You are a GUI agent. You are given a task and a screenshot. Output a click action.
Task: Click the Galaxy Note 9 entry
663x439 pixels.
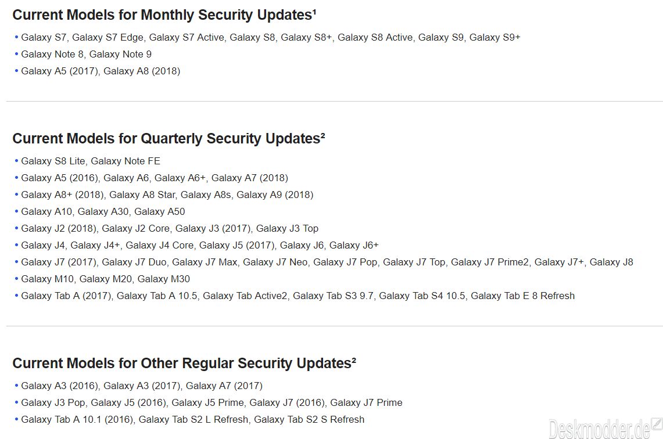(120, 55)
